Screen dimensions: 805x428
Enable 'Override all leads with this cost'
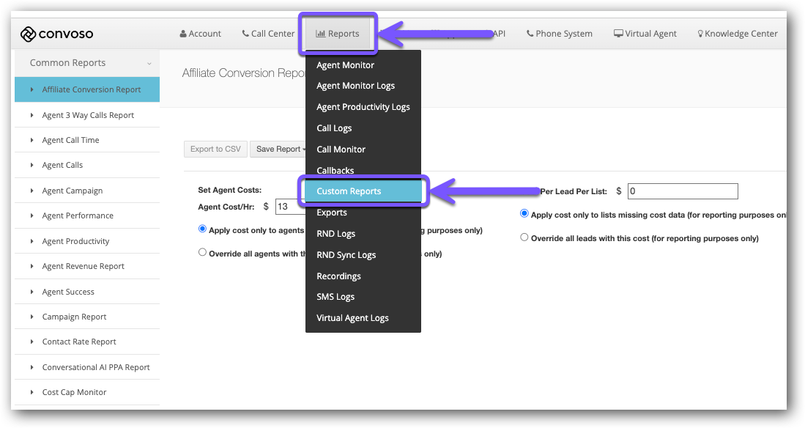click(x=524, y=237)
